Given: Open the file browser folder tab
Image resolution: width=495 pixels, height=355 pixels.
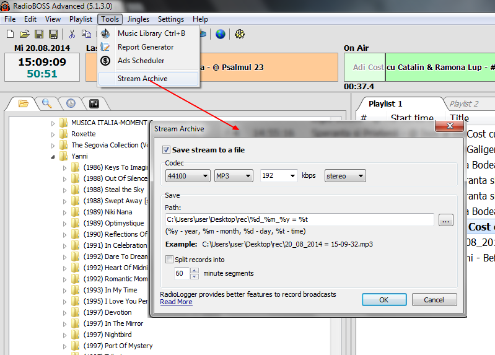Looking at the screenshot, I should coord(23,103).
